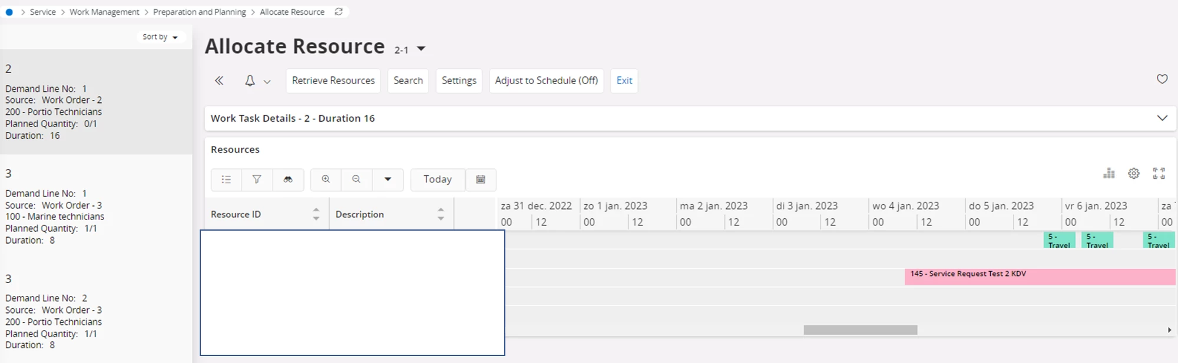
Task: Toggle Adjust to Schedule (Off) button
Action: click(x=546, y=81)
